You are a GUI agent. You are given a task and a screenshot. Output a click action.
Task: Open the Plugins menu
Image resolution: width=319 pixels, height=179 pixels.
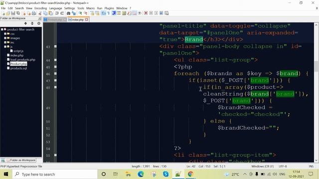tap(109, 8)
